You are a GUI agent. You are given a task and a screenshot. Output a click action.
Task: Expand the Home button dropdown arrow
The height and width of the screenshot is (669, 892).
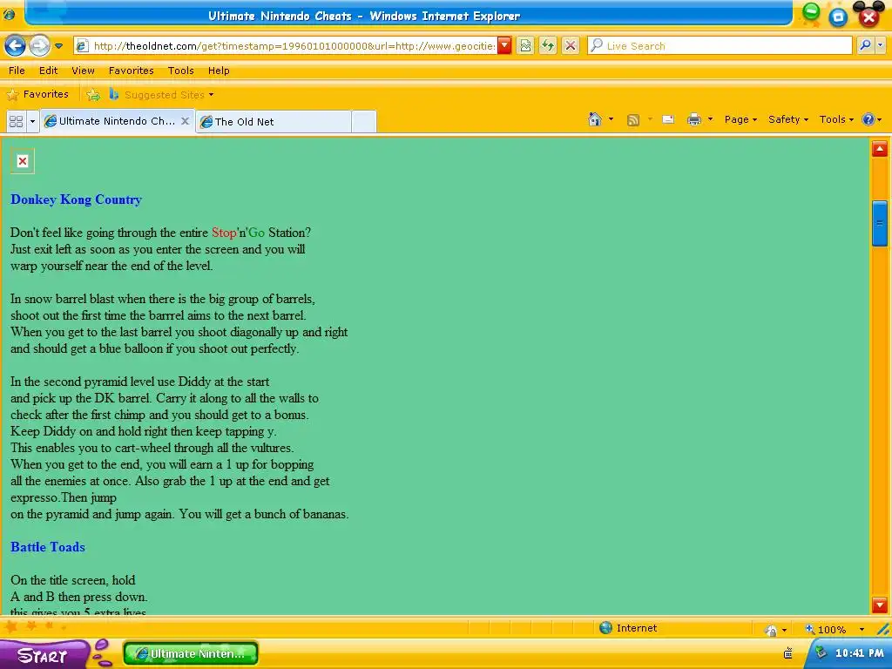611,119
